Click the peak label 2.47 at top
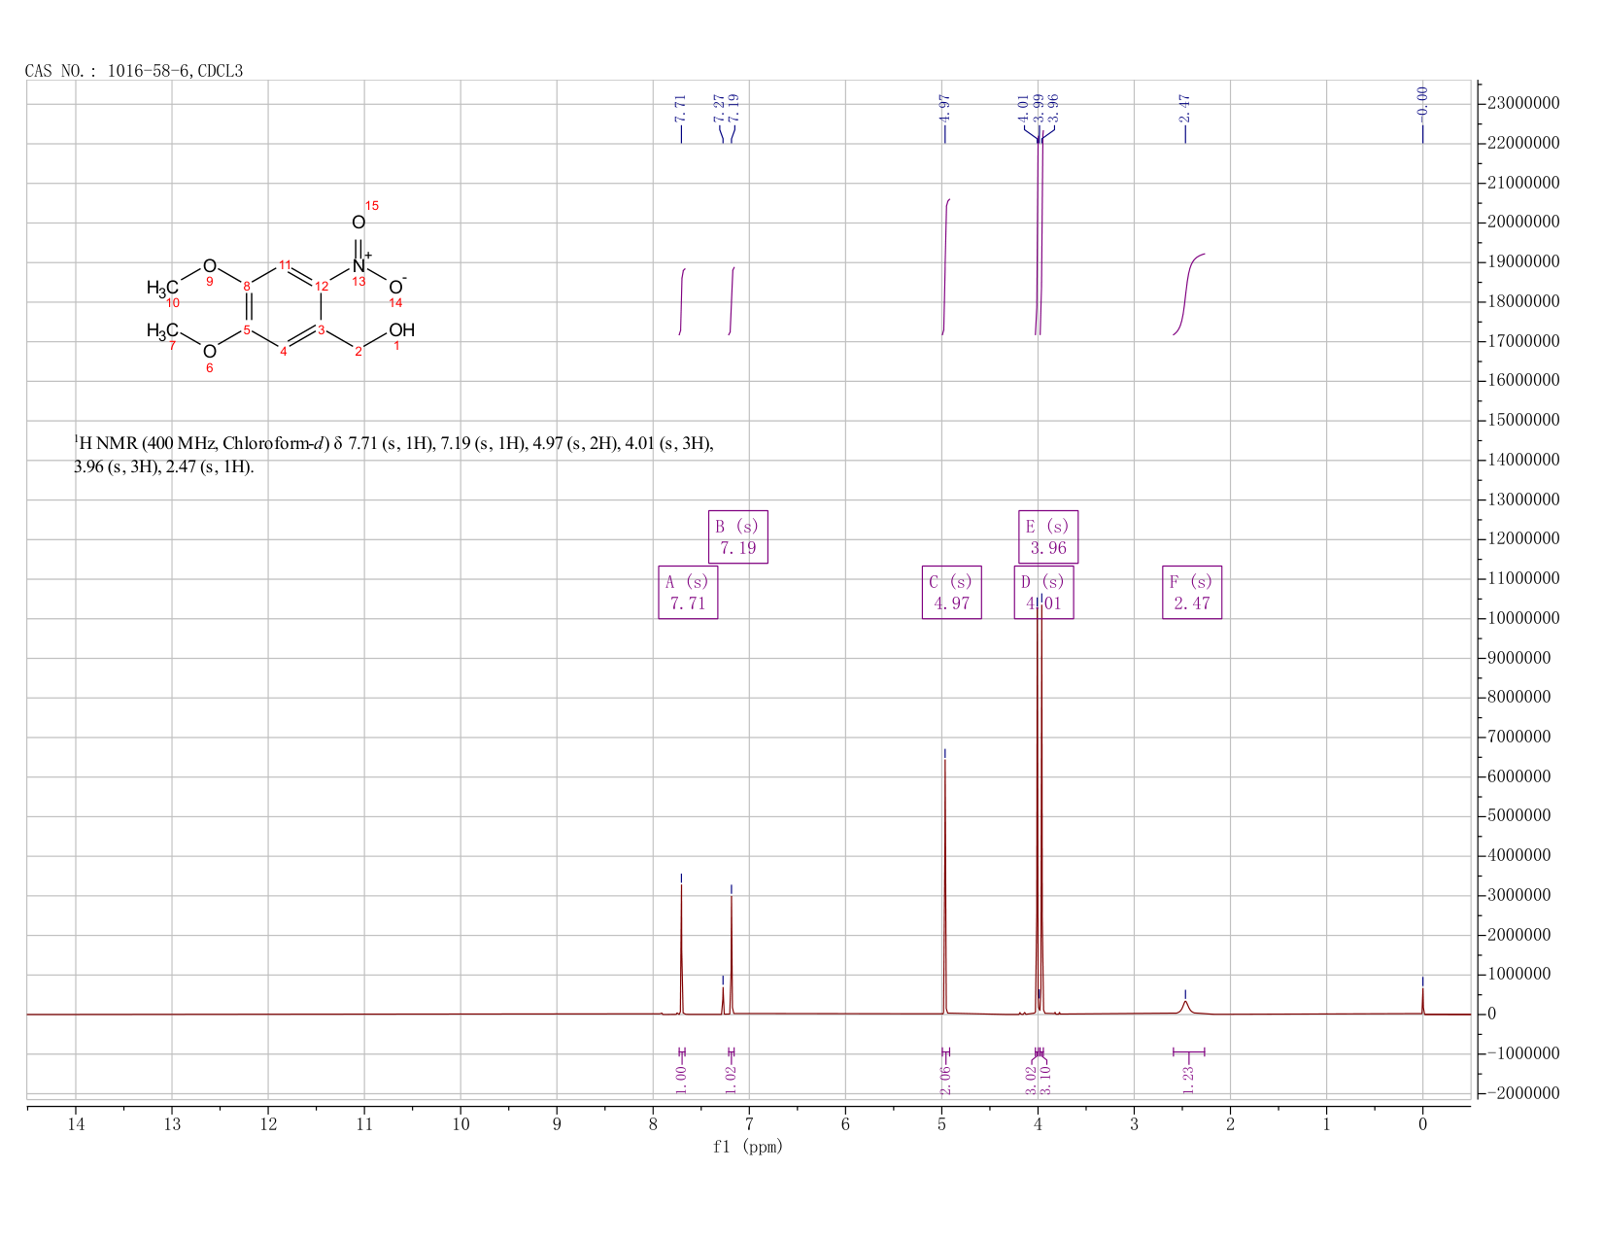 [1184, 107]
